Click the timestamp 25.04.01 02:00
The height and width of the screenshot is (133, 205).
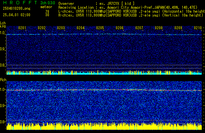pyautogui.click(x=17, y=15)
